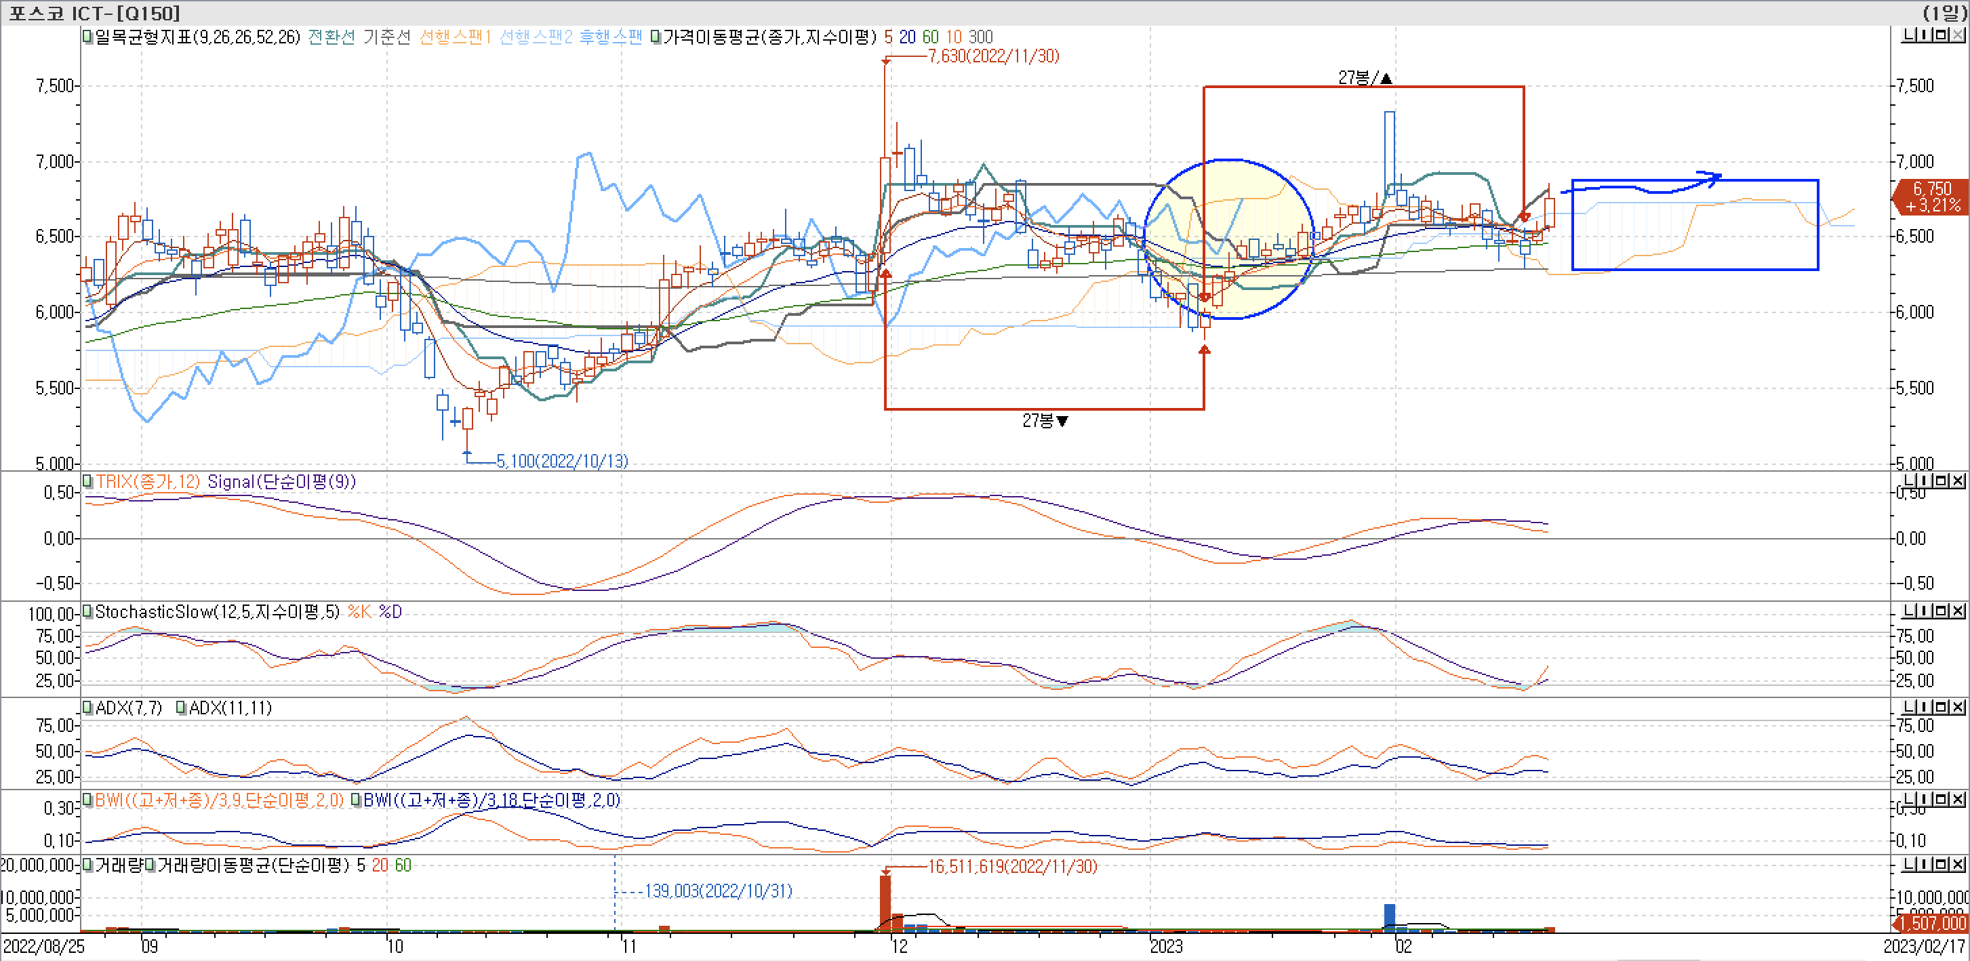Click the square maximize button in the main price panel
The height and width of the screenshot is (961, 1970).
point(1941,35)
